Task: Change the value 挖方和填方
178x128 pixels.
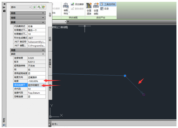Action: [37, 85]
